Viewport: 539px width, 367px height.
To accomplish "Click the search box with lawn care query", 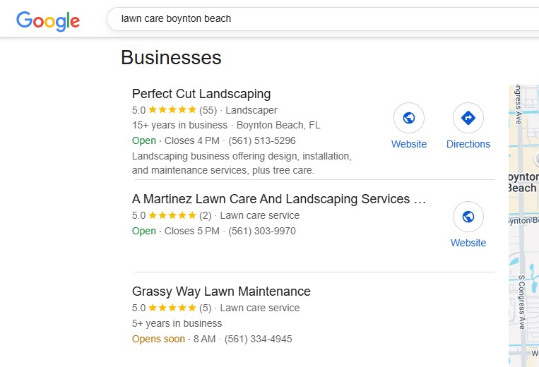I will coord(318,19).
